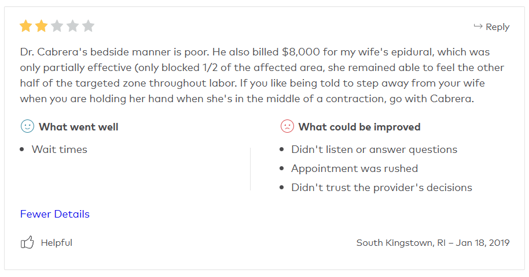Image resolution: width=529 pixels, height=277 pixels.
Task: Select the Wait times bullet item
Action: click(60, 149)
